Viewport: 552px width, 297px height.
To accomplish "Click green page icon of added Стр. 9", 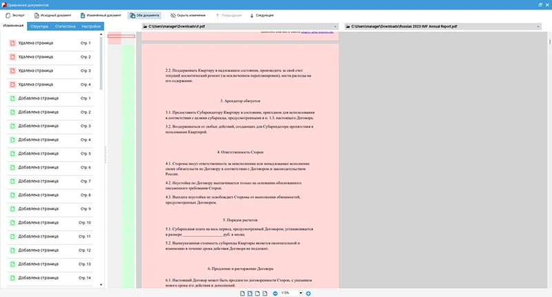I will [12, 209].
